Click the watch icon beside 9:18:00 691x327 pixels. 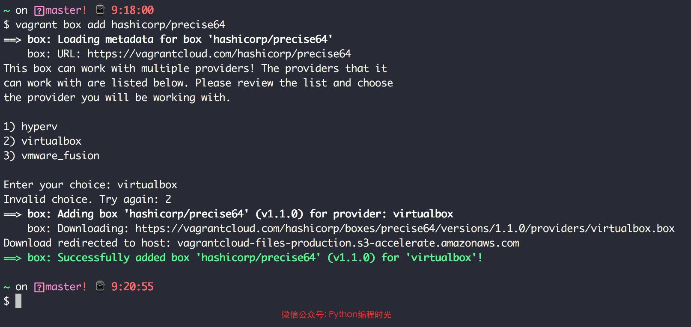pos(100,9)
